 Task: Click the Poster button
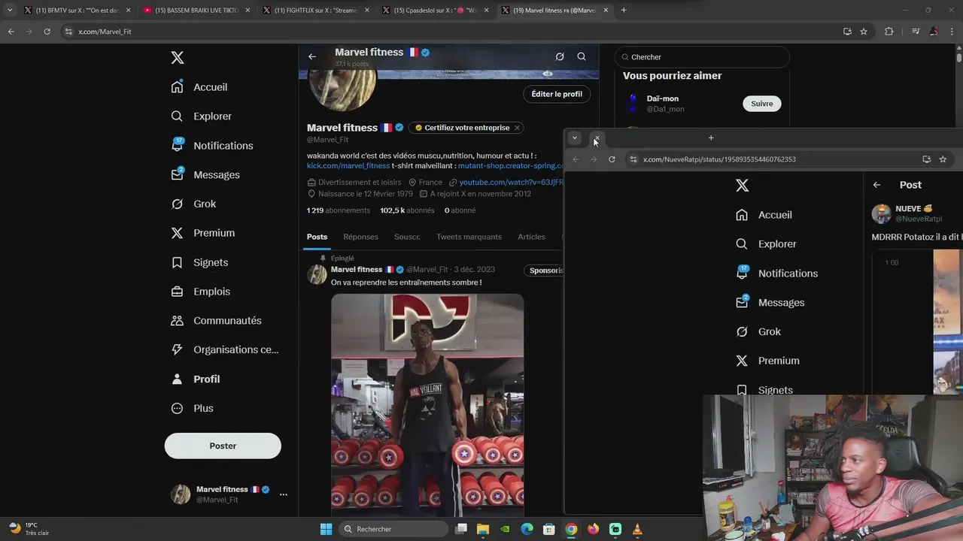tap(223, 446)
